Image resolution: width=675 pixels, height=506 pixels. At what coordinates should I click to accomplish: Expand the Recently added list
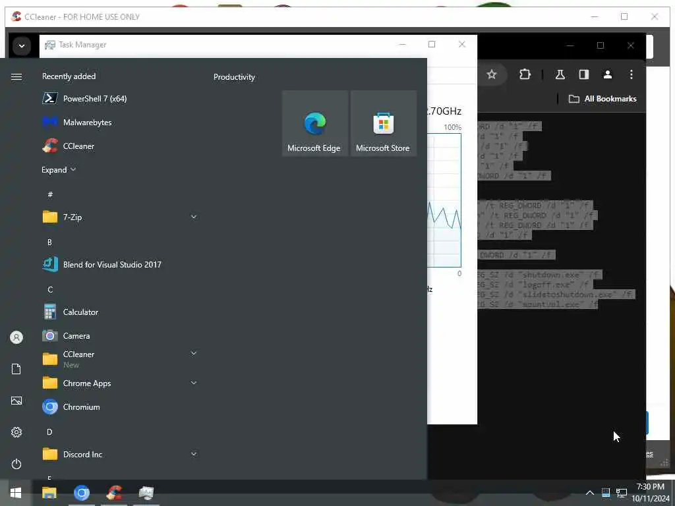pyautogui.click(x=59, y=169)
